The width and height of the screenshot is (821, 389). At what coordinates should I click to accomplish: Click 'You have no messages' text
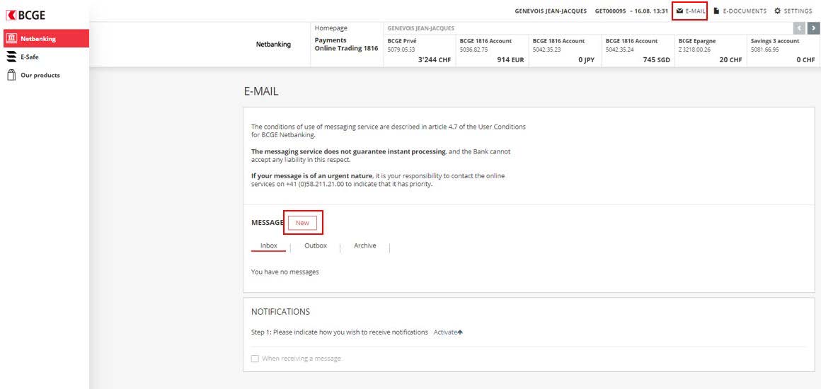click(285, 272)
